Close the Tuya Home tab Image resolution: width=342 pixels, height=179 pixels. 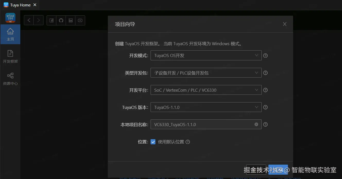pos(35,5)
